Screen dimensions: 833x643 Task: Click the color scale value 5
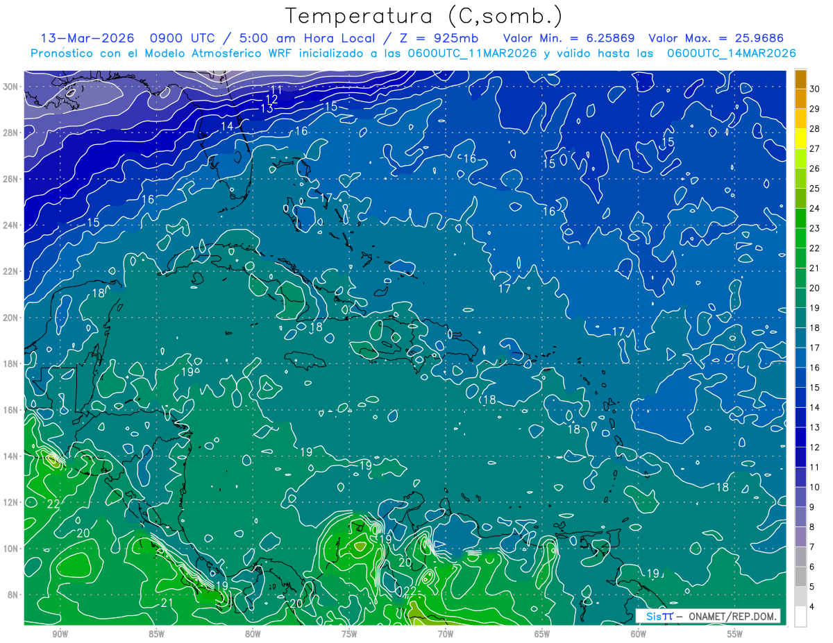[x=813, y=587]
